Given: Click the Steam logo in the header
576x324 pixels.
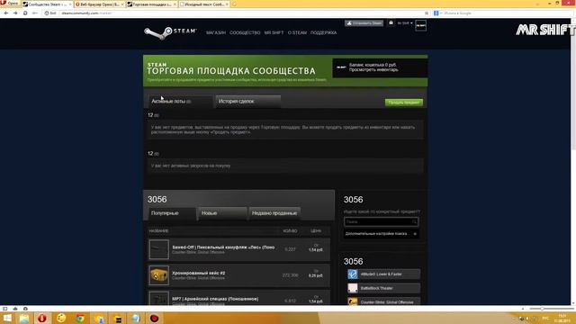Looking at the screenshot, I should 170,32.
